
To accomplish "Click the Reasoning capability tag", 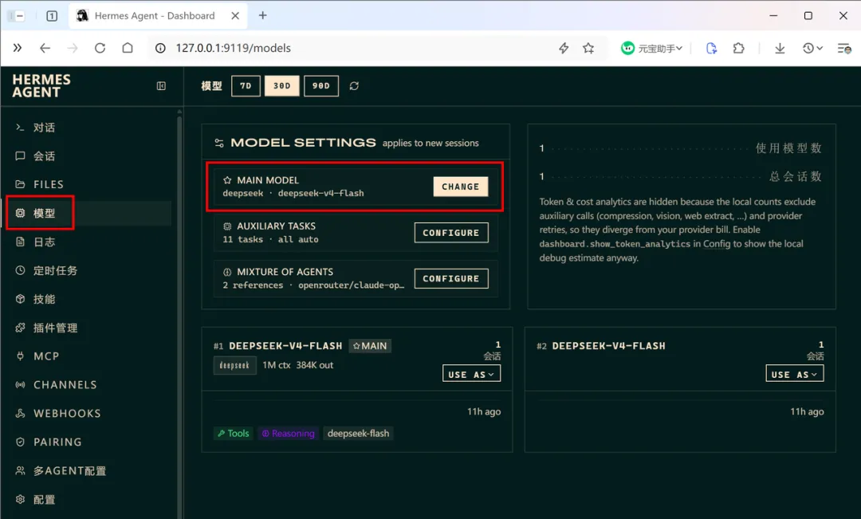I will click(x=289, y=434).
